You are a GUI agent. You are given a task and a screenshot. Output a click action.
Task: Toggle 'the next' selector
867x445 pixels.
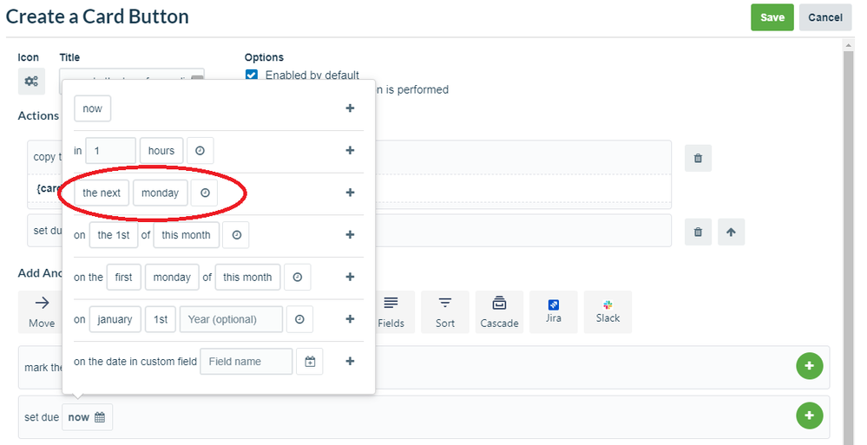coord(102,193)
